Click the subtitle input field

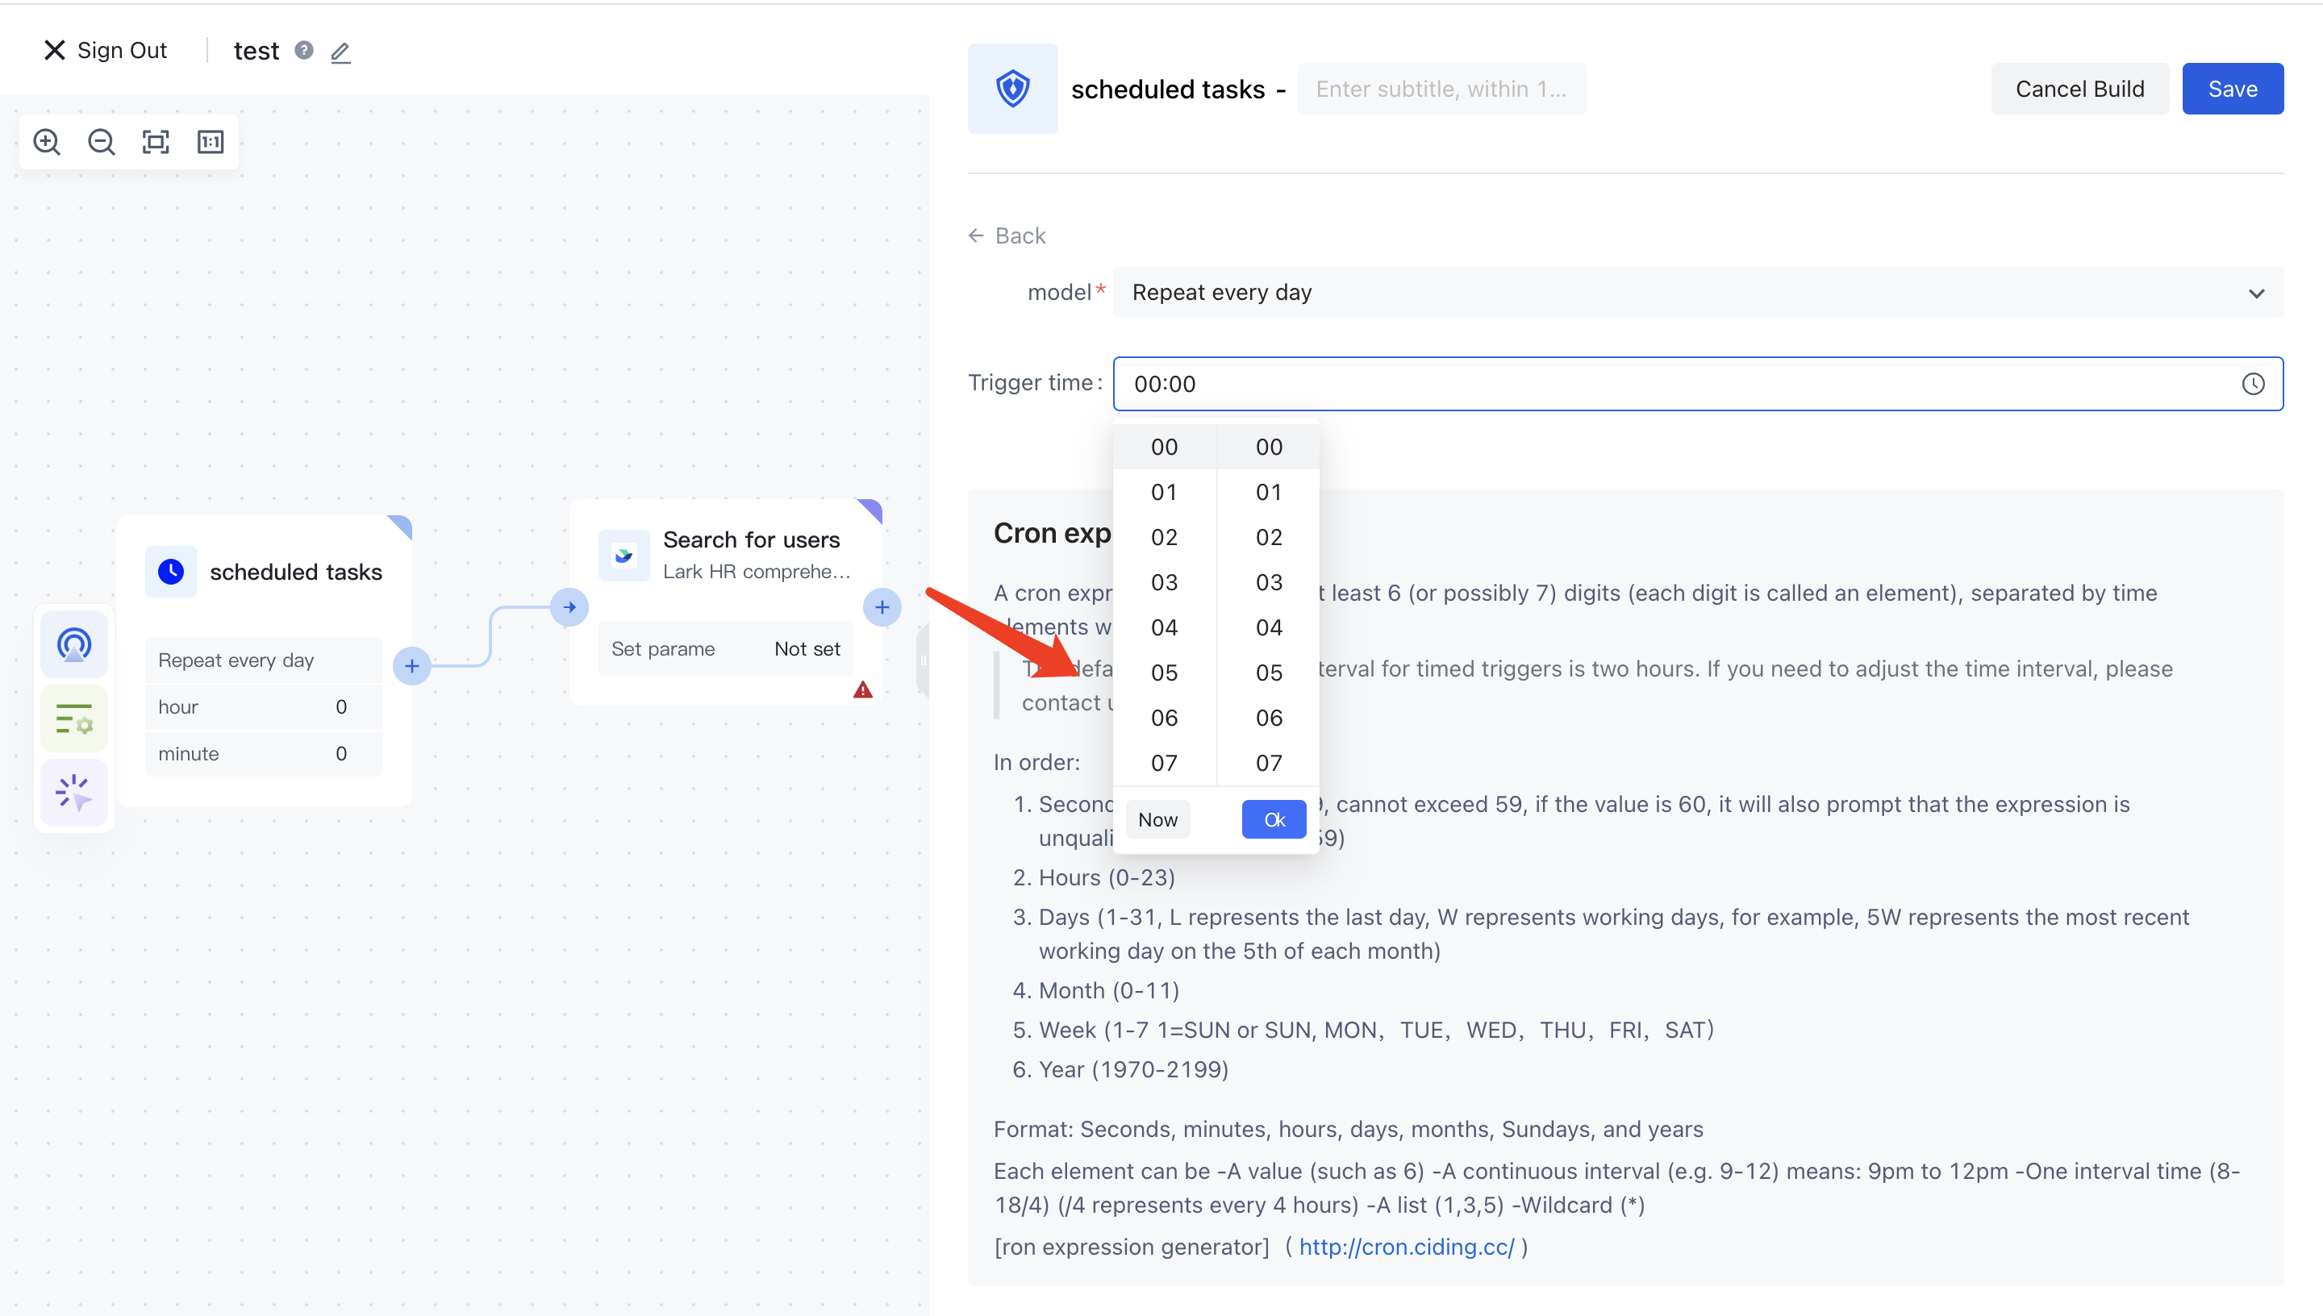(1441, 89)
